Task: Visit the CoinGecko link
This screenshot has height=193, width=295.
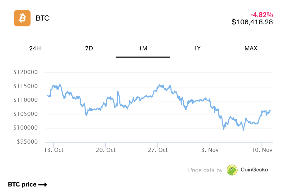Action: point(254,169)
